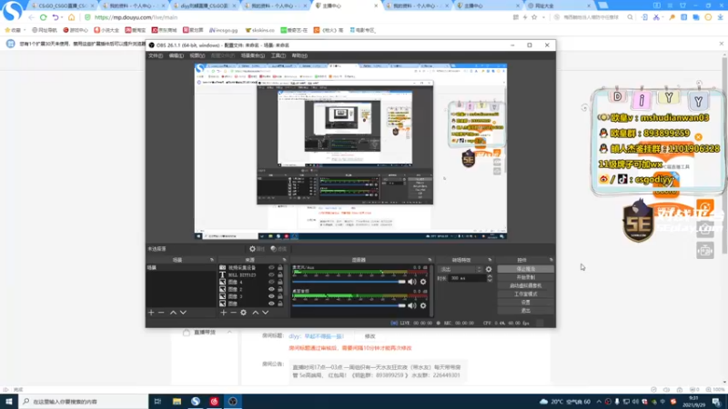Open the Scene Transitions dock pop-out icon
Image resolution: width=728 pixels, height=409 pixels.
pyautogui.click(x=490, y=260)
